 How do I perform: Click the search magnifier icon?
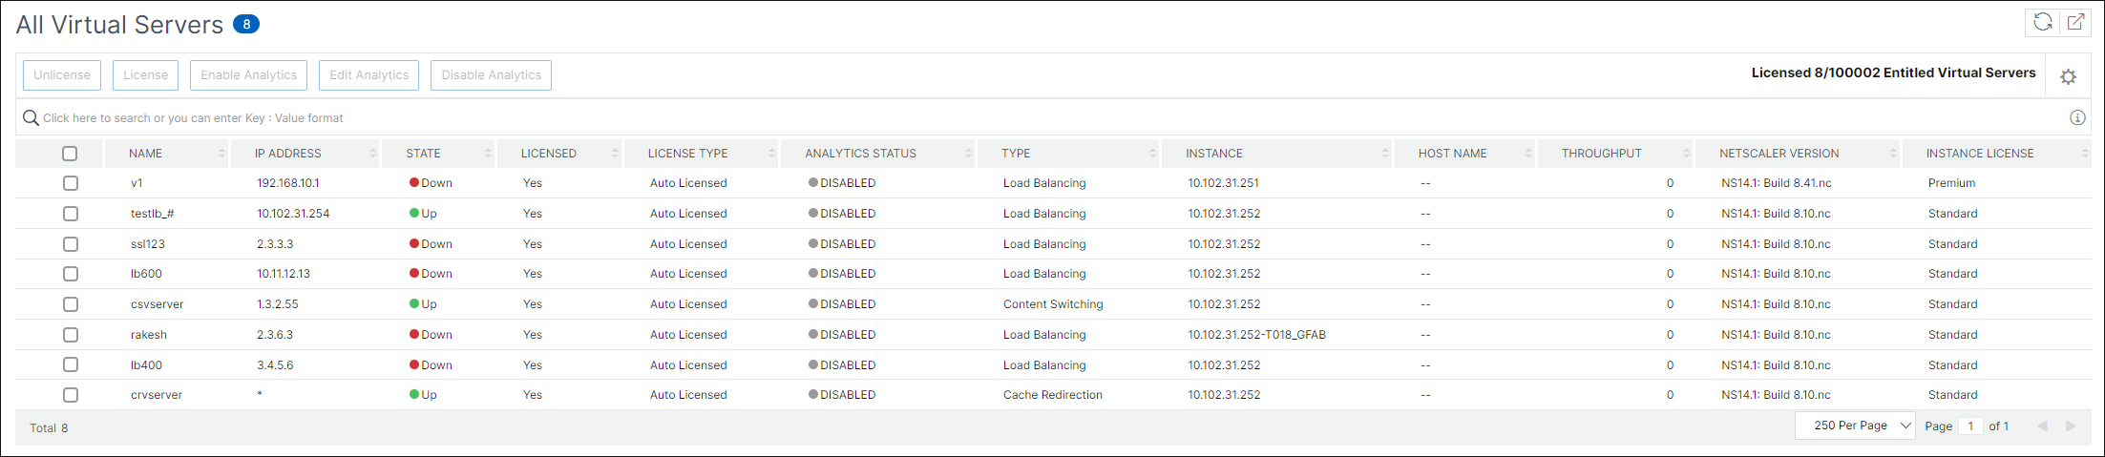click(x=31, y=117)
